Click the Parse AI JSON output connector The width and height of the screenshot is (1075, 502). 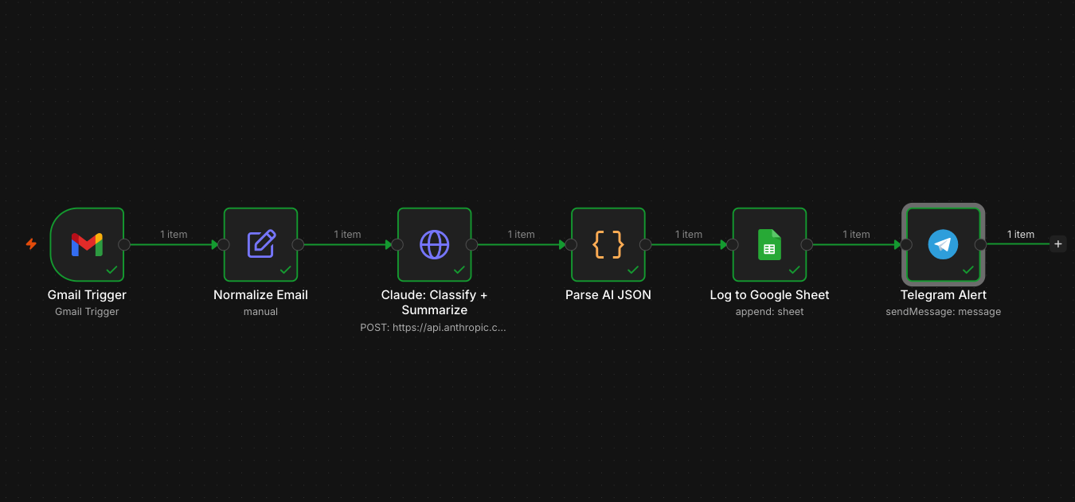tap(645, 244)
